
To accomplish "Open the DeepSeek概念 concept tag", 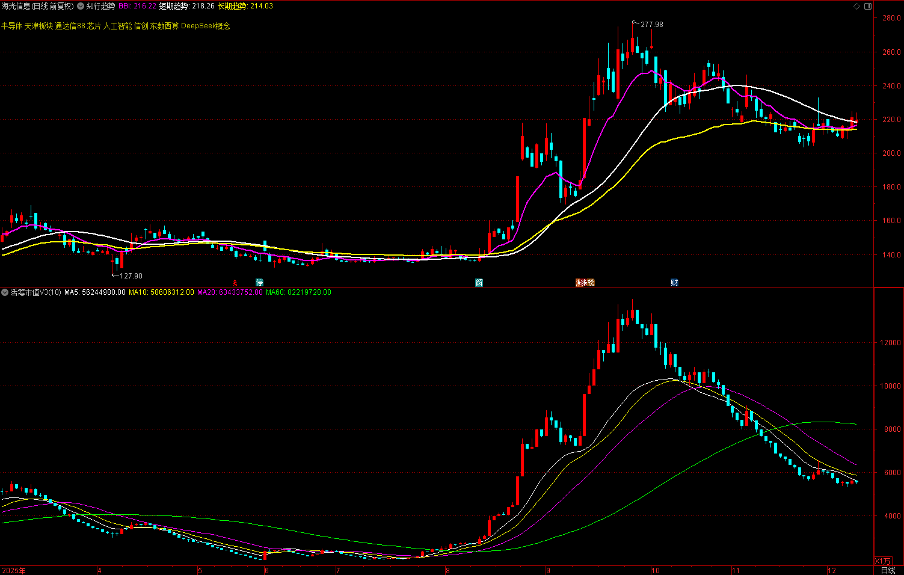I will 205,26.
